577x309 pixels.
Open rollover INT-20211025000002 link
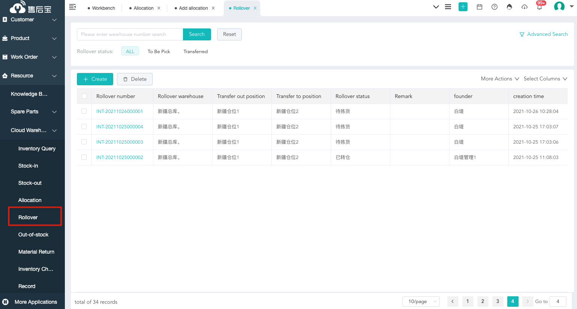pyautogui.click(x=120, y=157)
